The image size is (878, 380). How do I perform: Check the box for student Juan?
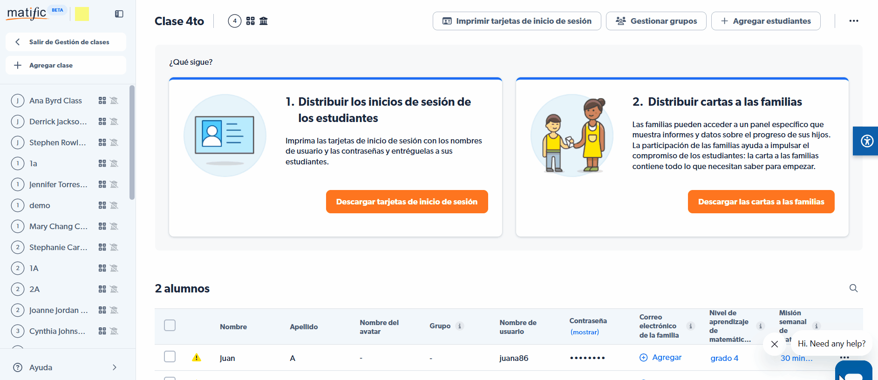click(x=170, y=357)
